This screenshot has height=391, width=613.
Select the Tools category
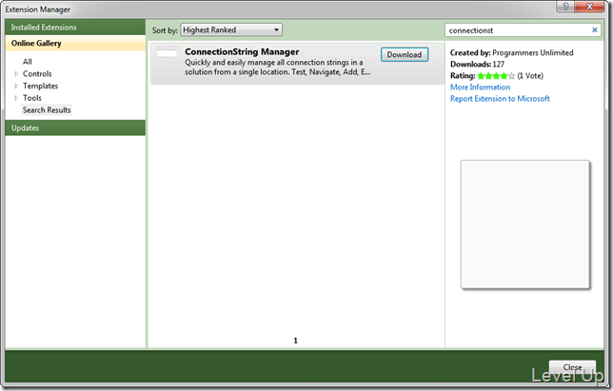32,98
